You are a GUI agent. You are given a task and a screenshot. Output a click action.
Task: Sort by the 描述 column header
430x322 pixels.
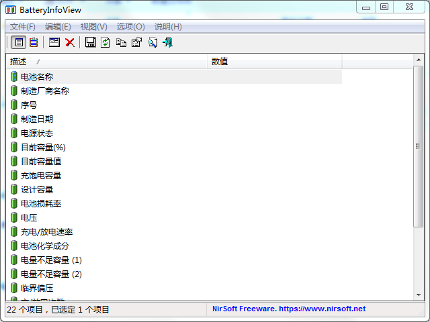point(19,62)
